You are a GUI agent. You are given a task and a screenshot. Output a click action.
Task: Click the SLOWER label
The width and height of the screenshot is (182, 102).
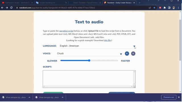(x=52, y=61)
